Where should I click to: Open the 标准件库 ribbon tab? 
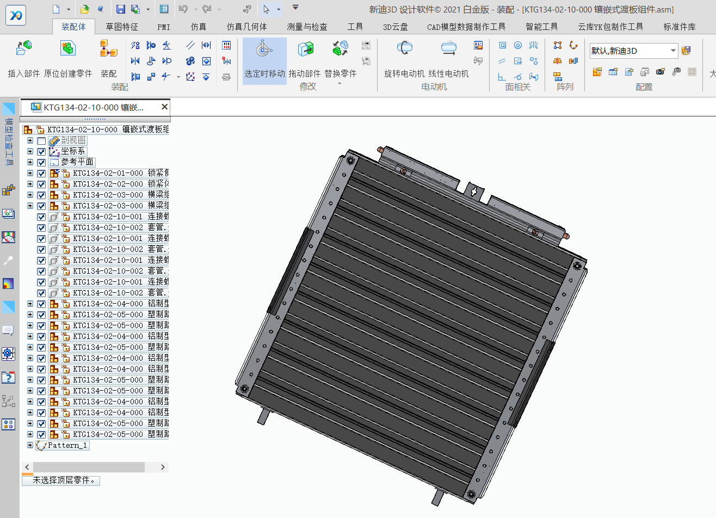[x=679, y=27]
